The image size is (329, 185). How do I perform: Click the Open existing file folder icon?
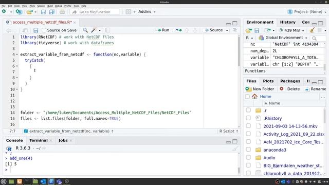tap(30, 12)
